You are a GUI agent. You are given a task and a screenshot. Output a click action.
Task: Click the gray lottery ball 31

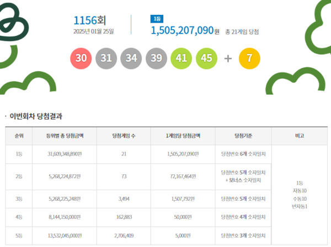106,58
